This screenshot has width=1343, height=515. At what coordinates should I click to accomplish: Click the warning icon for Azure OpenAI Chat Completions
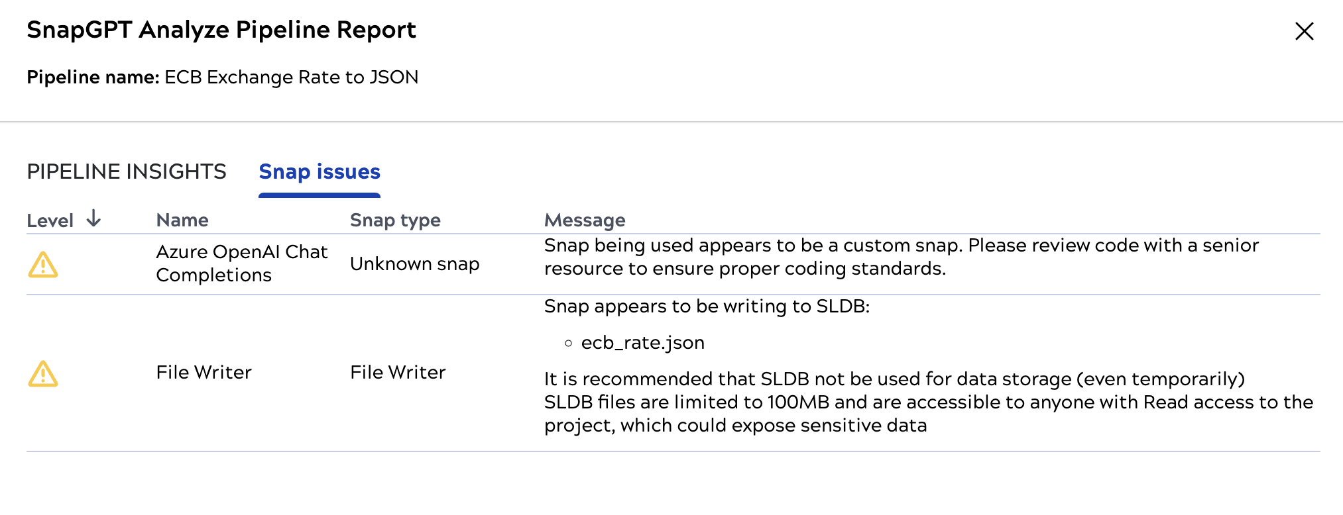pos(42,263)
